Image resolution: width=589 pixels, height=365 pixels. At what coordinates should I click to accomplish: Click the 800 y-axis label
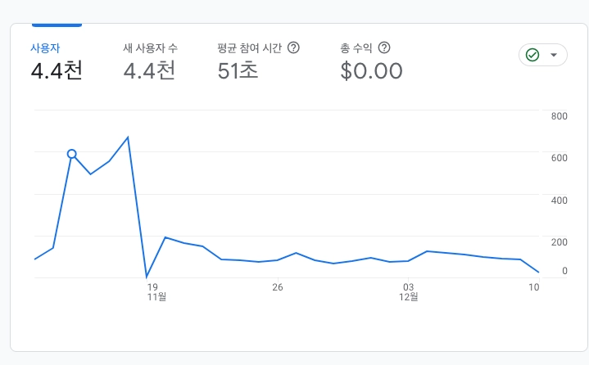pyautogui.click(x=560, y=116)
